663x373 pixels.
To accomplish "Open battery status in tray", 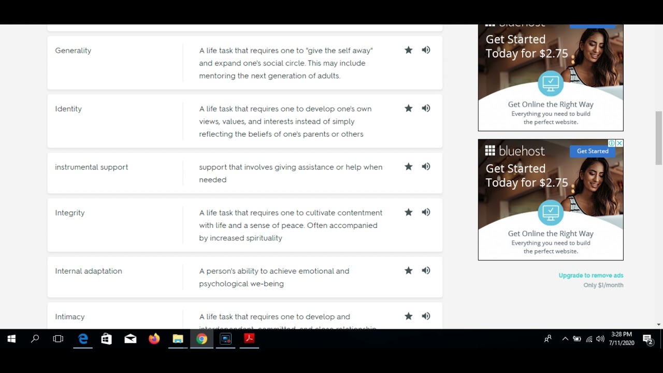I will pos(577,339).
